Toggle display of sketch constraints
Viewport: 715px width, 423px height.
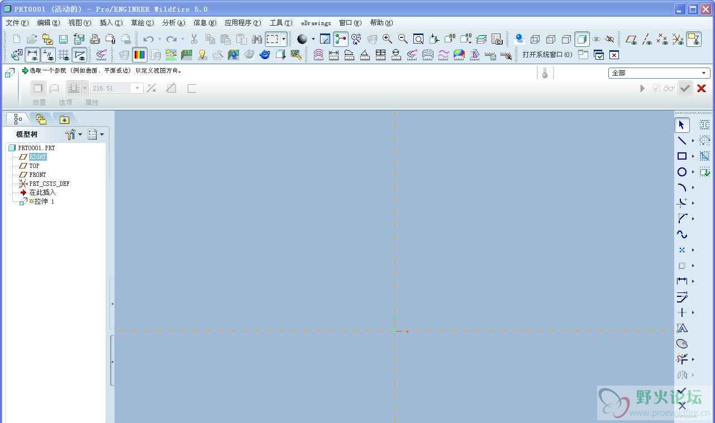point(48,55)
